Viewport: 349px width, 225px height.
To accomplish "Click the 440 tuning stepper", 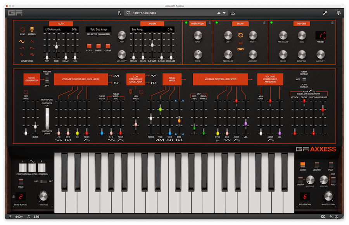I will (19, 216).
